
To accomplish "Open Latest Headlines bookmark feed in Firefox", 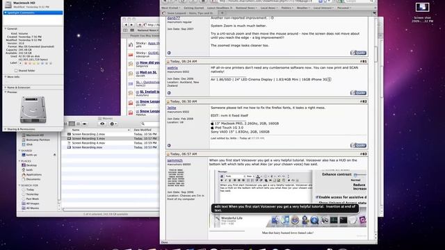I will [220, 8].
